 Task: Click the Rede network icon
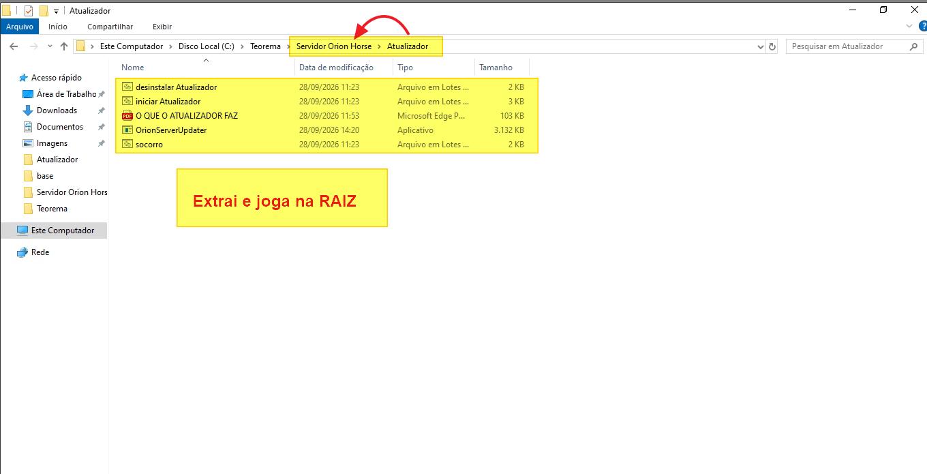tap(22, 252)
